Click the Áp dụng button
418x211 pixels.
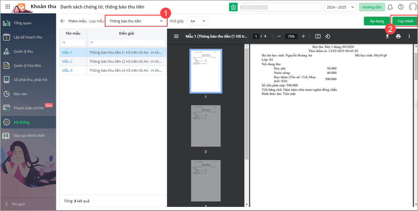[377, 21]
